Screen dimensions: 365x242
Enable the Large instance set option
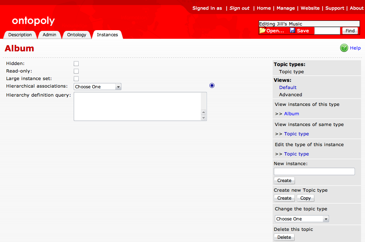pyautogui.click(x=76, y=78)
